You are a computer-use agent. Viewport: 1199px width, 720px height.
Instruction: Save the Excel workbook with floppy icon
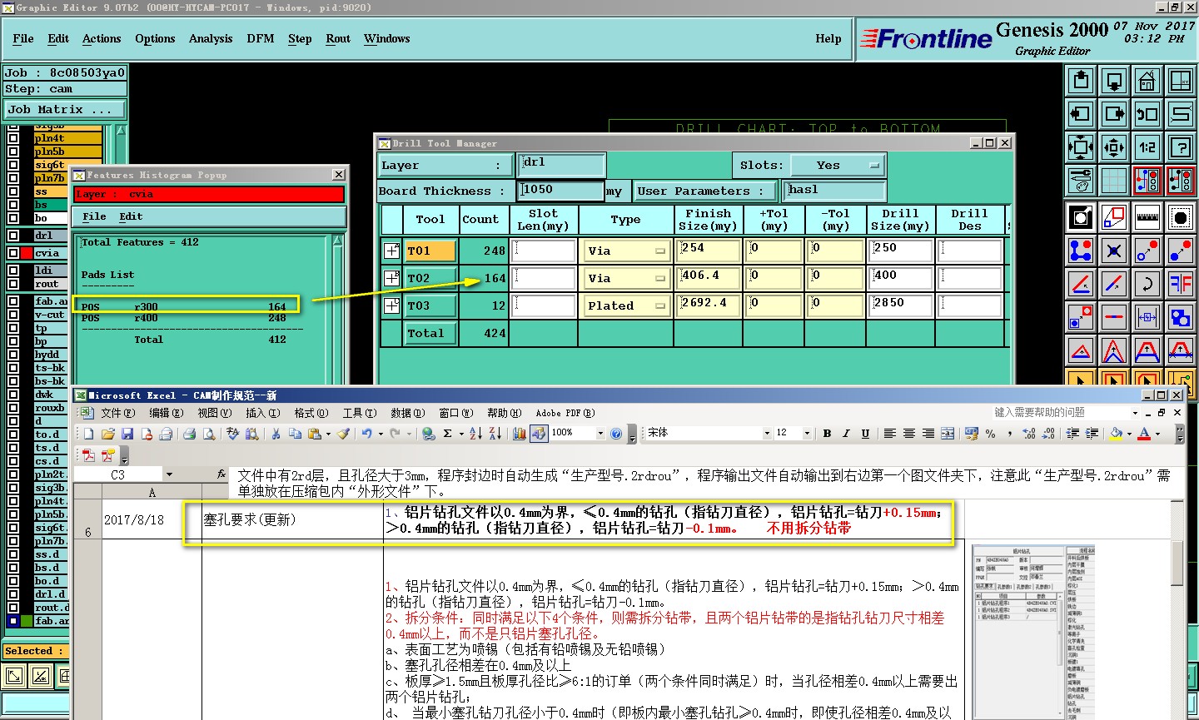pyautogui.click(x=127, y=434)
